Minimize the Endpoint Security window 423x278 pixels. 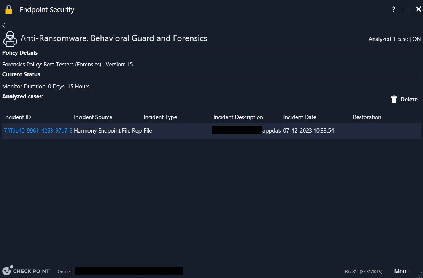406,9
